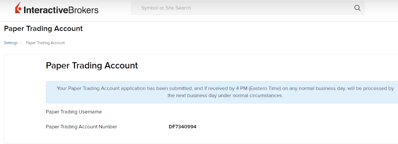This screenshot has width=398, height=144.
Task: Click the Paper Trading Account Number label
Action: point(82,126)
